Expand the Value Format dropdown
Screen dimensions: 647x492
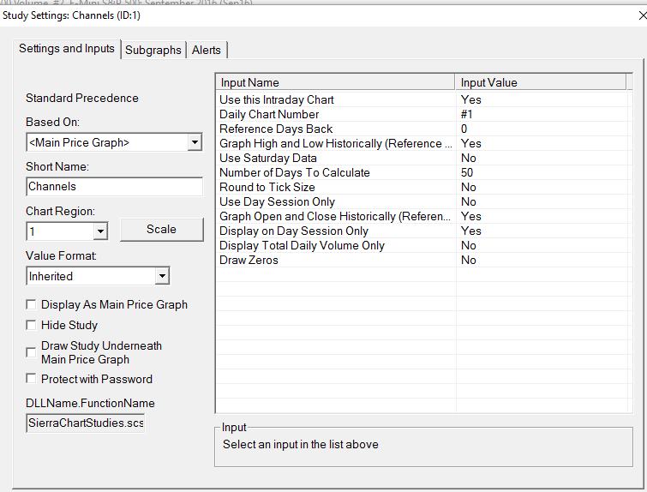click(x=162, y=276)
